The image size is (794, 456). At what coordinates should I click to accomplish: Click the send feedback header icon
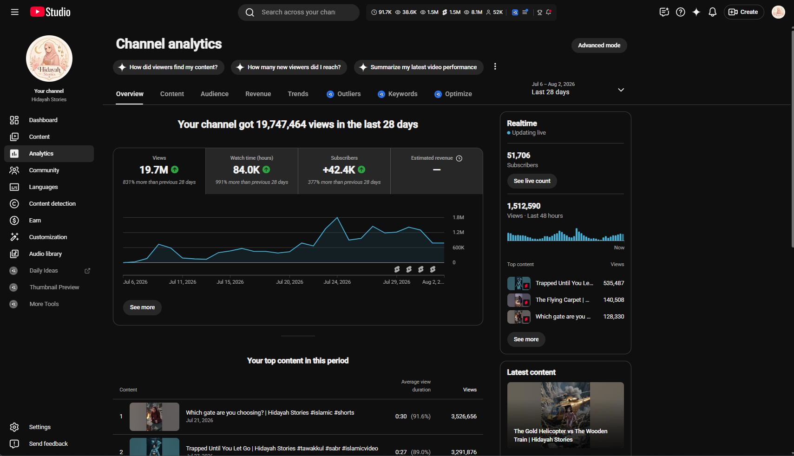[x=664, y=12]
